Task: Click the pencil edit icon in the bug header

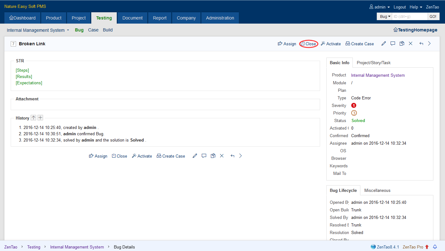Action: [383, 44]
